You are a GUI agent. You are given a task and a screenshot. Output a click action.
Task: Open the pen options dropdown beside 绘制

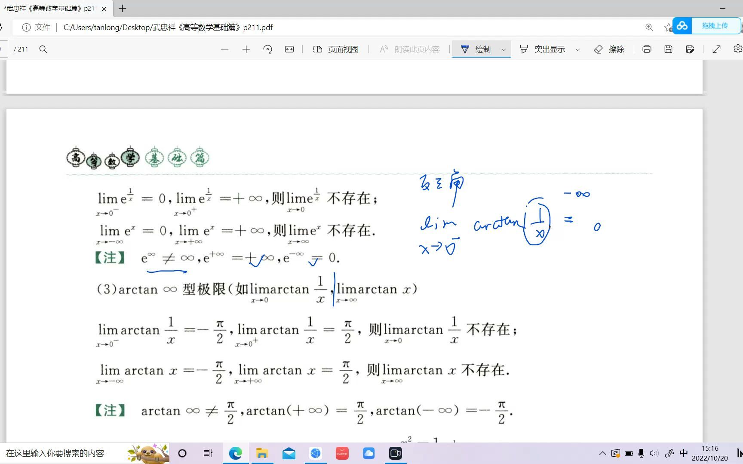point(504,49)
